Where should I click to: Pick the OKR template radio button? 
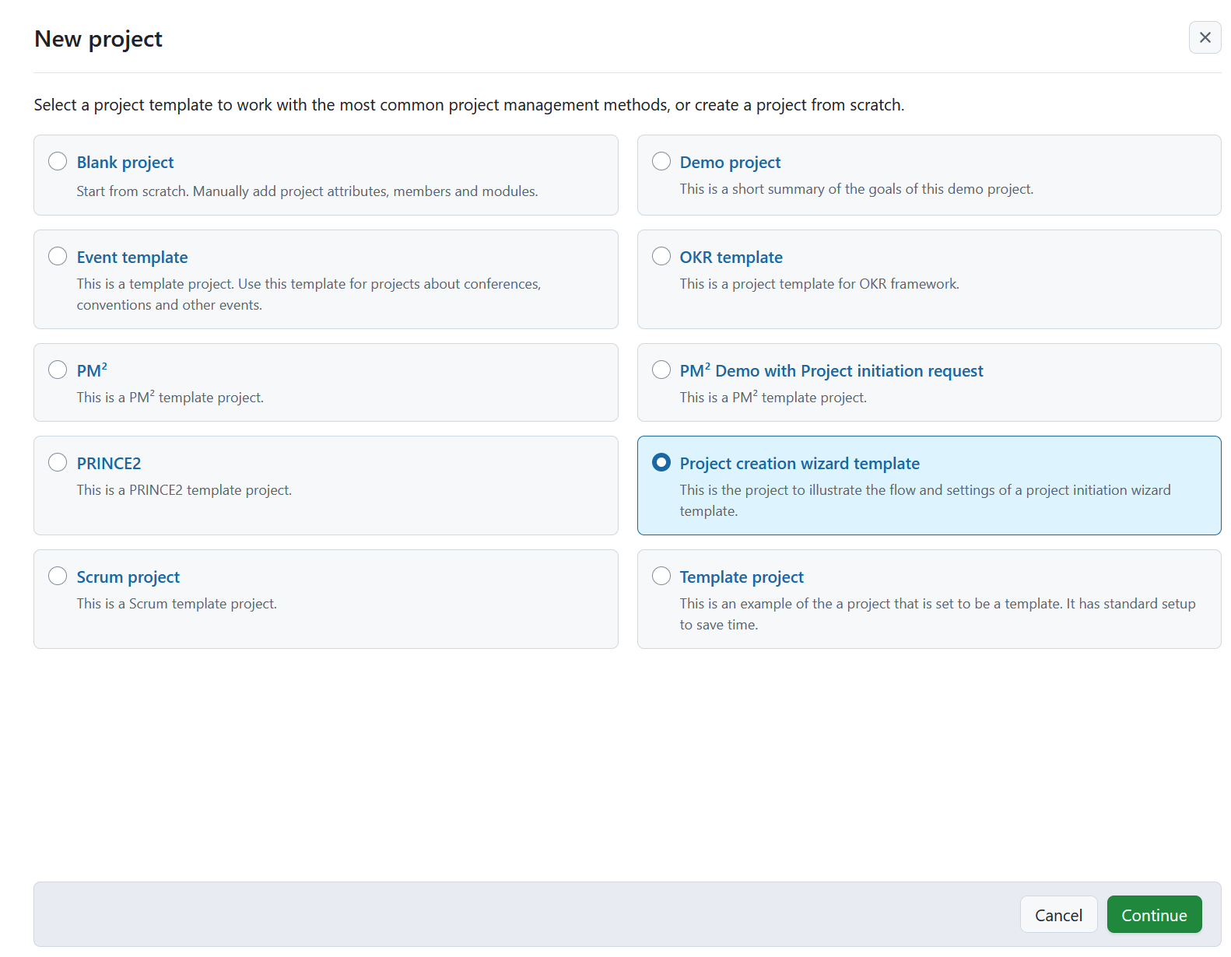[661, 256]
